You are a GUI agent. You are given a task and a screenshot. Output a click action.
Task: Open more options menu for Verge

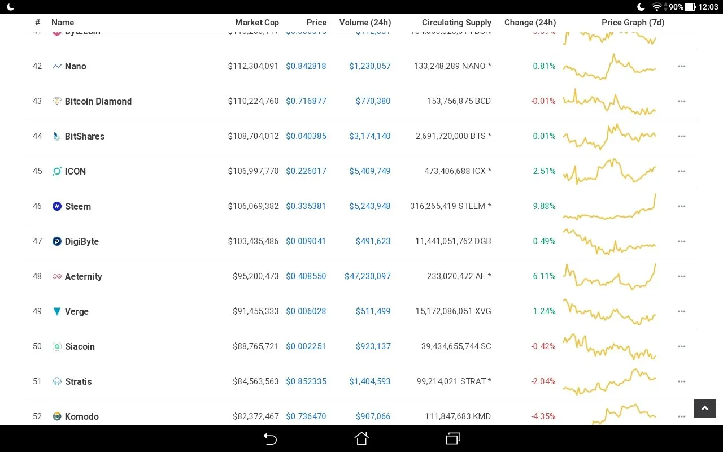[682, 311]
